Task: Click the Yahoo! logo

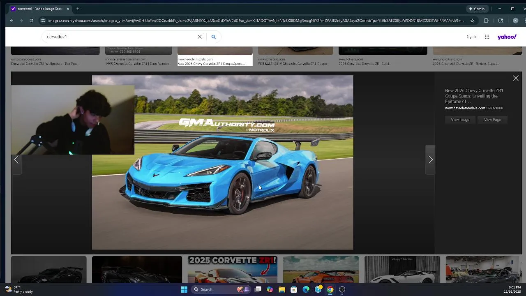Action: [507, 37]
